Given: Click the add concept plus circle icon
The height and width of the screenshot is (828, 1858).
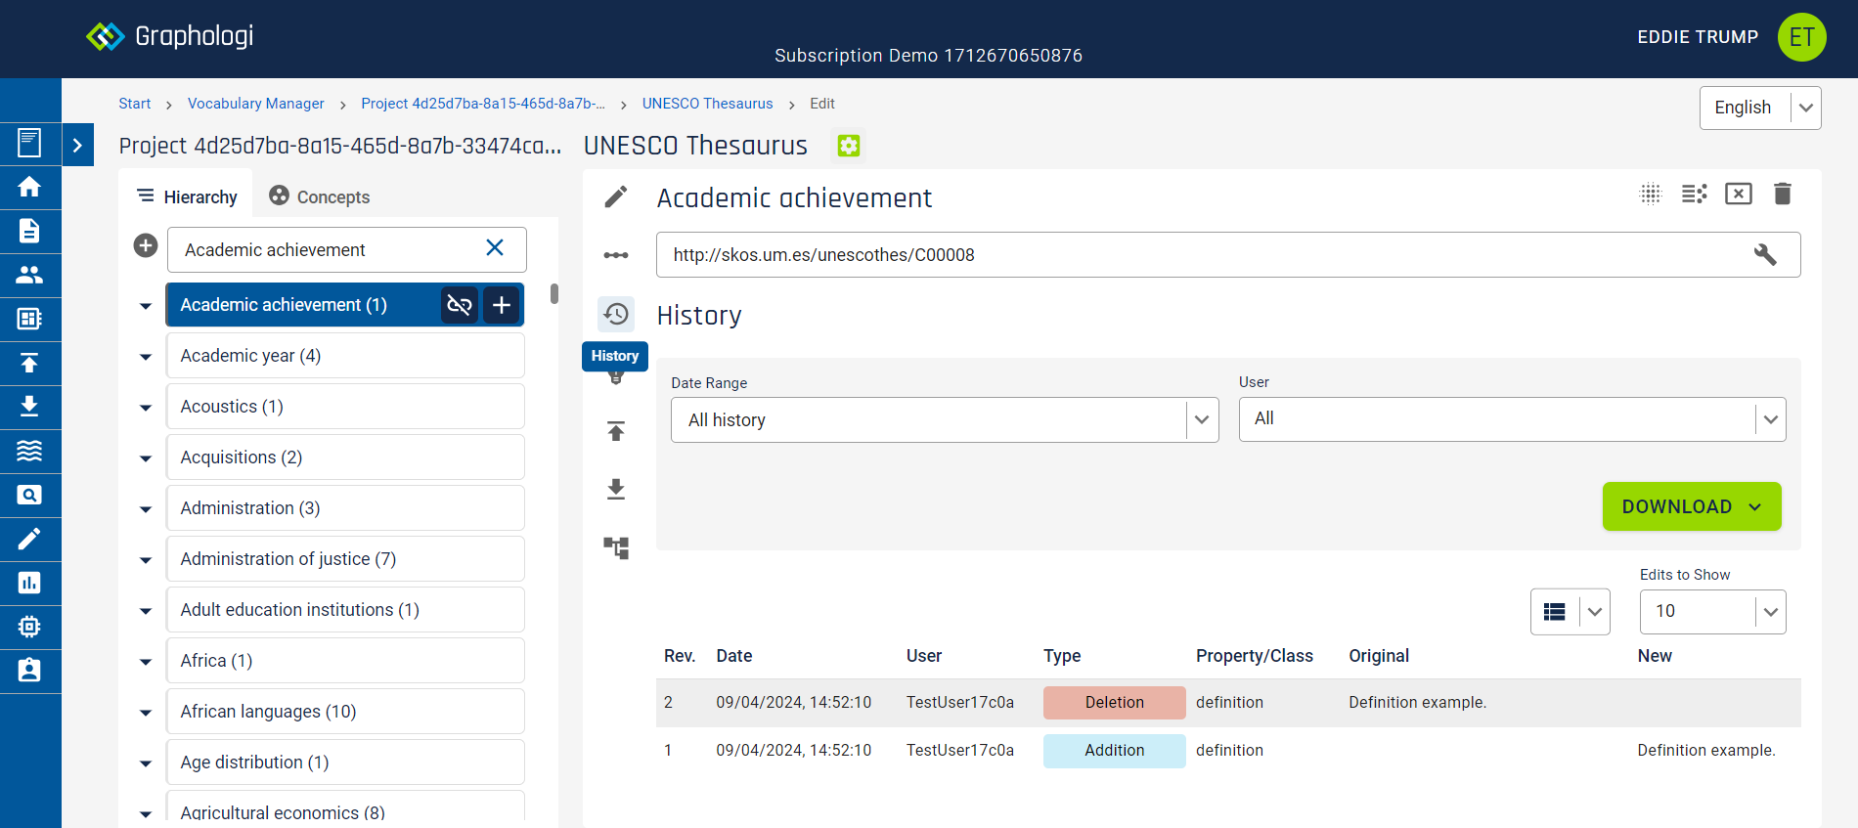Looking at the screenshot, I should pos(146,245).
